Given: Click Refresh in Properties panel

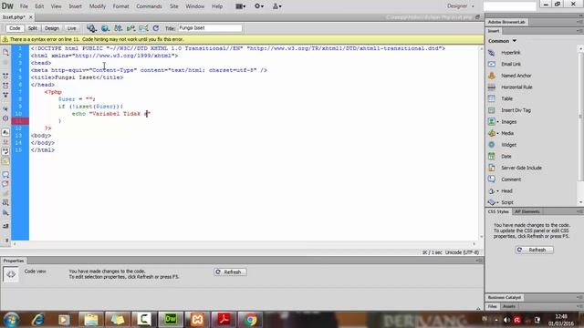Looking at the screenshot, I should point(230,272).
